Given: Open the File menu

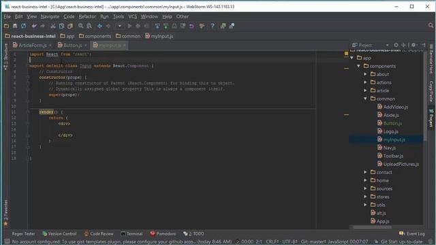Looking at the screenshot, I should click(7, 16).
